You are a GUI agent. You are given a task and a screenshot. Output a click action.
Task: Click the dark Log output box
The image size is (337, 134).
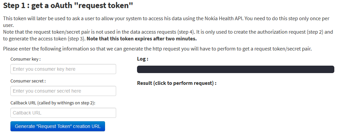[x=236, y=69]
